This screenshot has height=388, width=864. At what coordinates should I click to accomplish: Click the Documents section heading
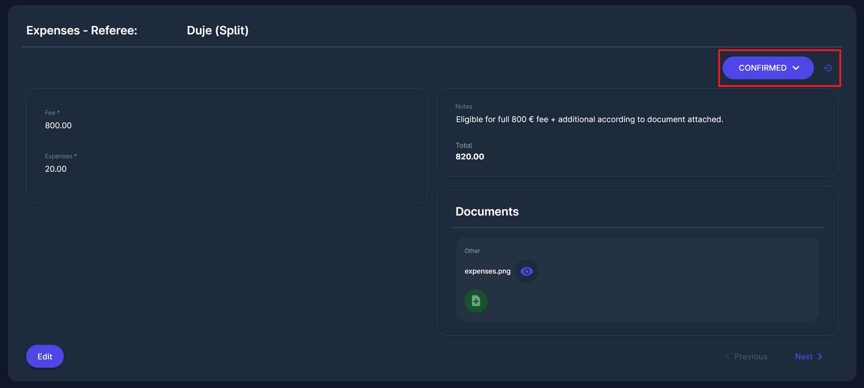coord(487,212)
